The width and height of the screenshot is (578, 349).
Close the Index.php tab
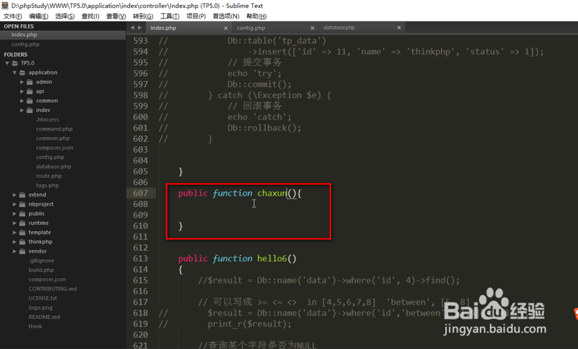[226, 28]
